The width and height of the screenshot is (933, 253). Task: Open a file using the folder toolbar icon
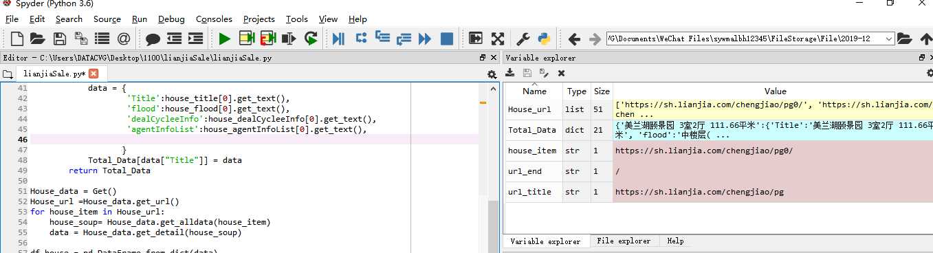(x=38, y=38)
